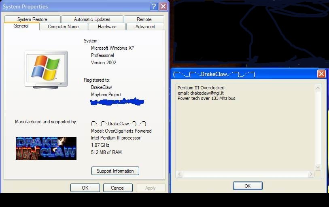Click the Windows XP monitor logo
Viewport: 329px width, 207px height.
coord(46,70)
